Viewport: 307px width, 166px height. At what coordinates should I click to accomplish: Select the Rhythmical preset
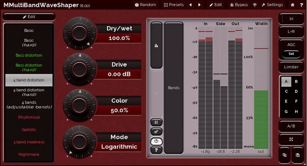[x=29, y=117]
